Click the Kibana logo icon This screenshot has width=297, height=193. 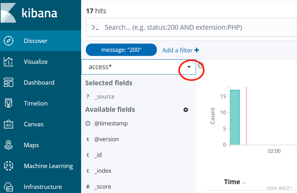tap(9, 13)
